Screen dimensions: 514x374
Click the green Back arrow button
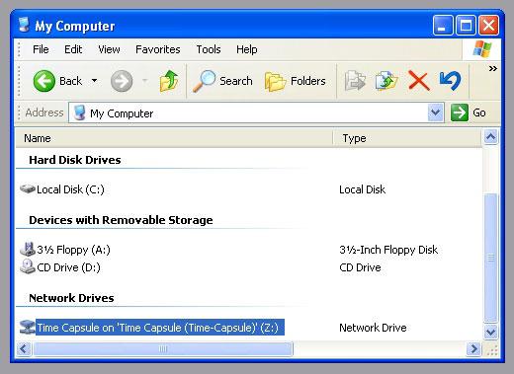coord(44,81)
